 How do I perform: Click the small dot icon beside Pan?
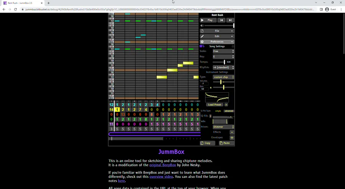click(x=210, y=88)
